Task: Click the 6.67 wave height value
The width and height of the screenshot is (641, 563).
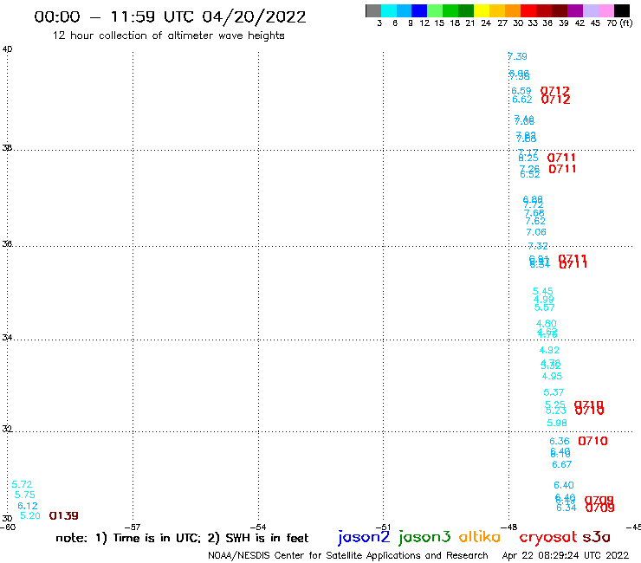Action: 562,464
